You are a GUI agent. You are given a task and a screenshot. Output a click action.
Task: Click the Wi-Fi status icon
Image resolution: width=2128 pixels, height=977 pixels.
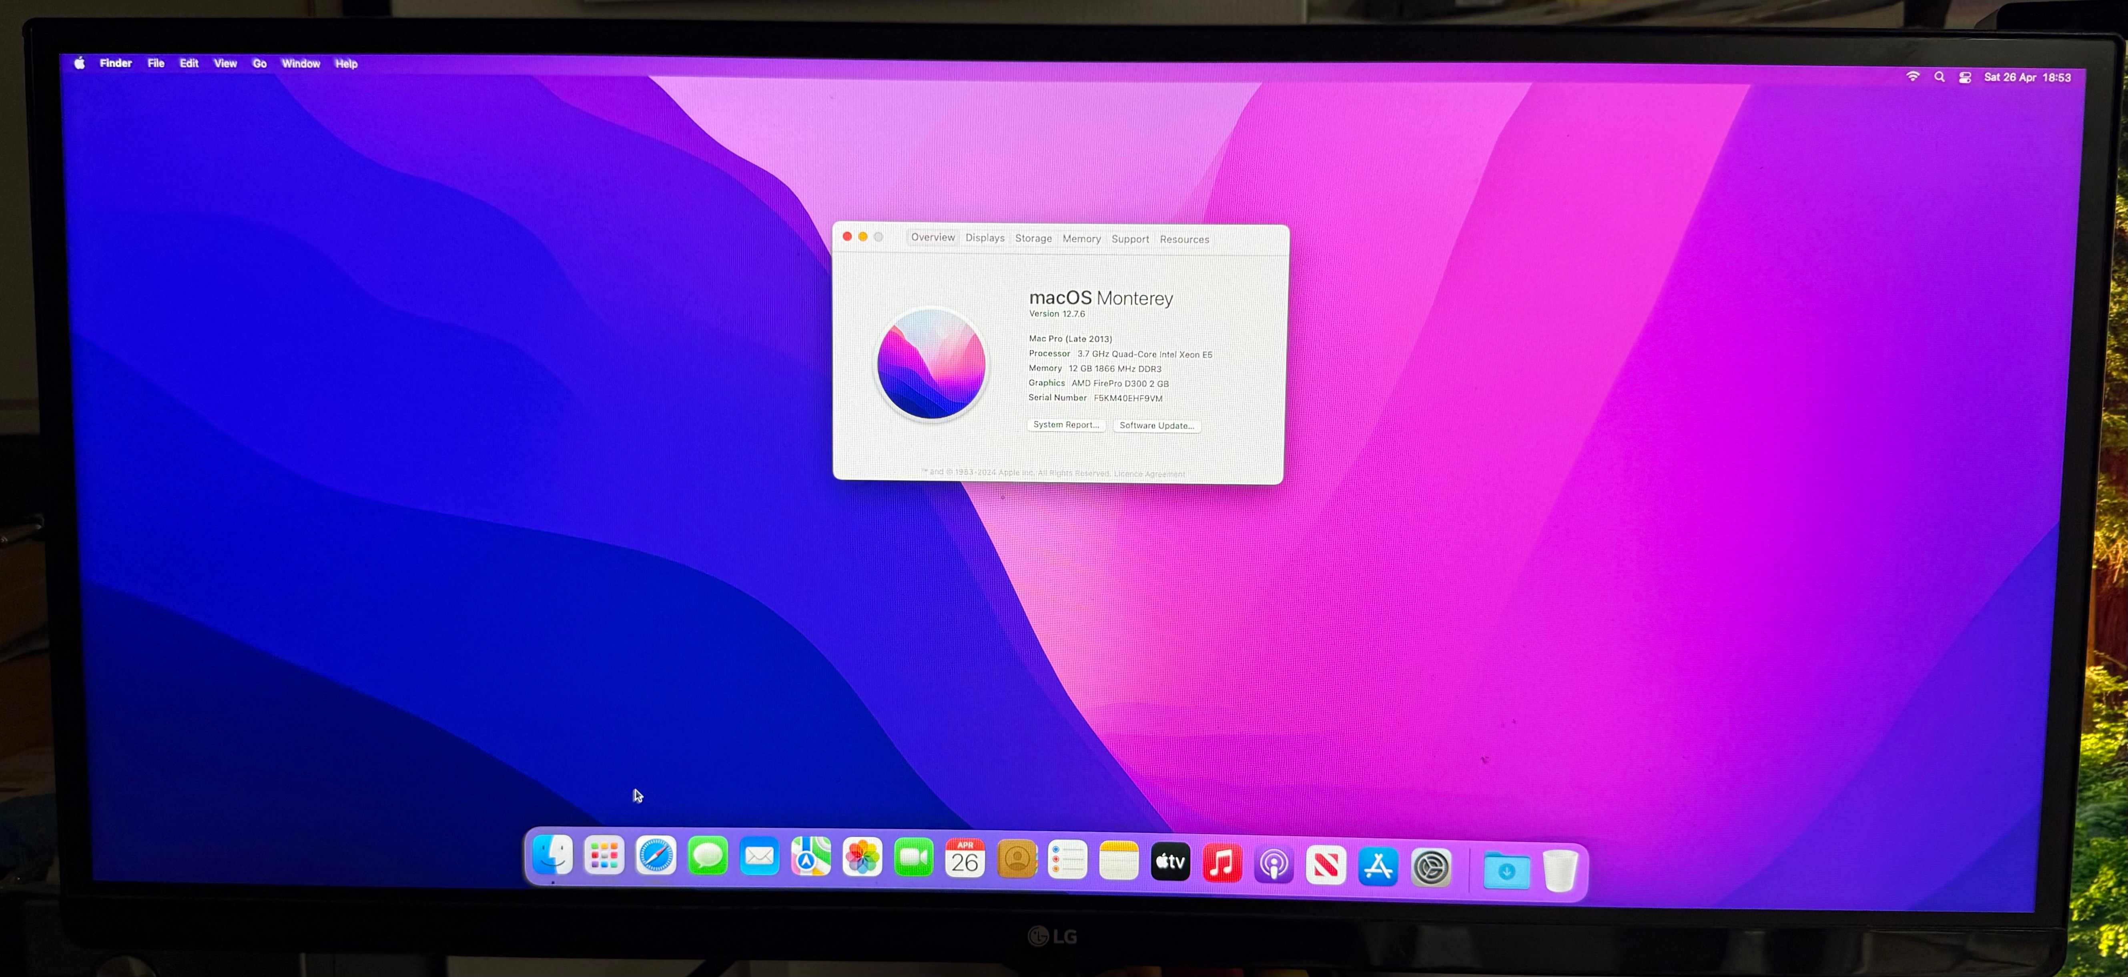[x=1912, y=76]
